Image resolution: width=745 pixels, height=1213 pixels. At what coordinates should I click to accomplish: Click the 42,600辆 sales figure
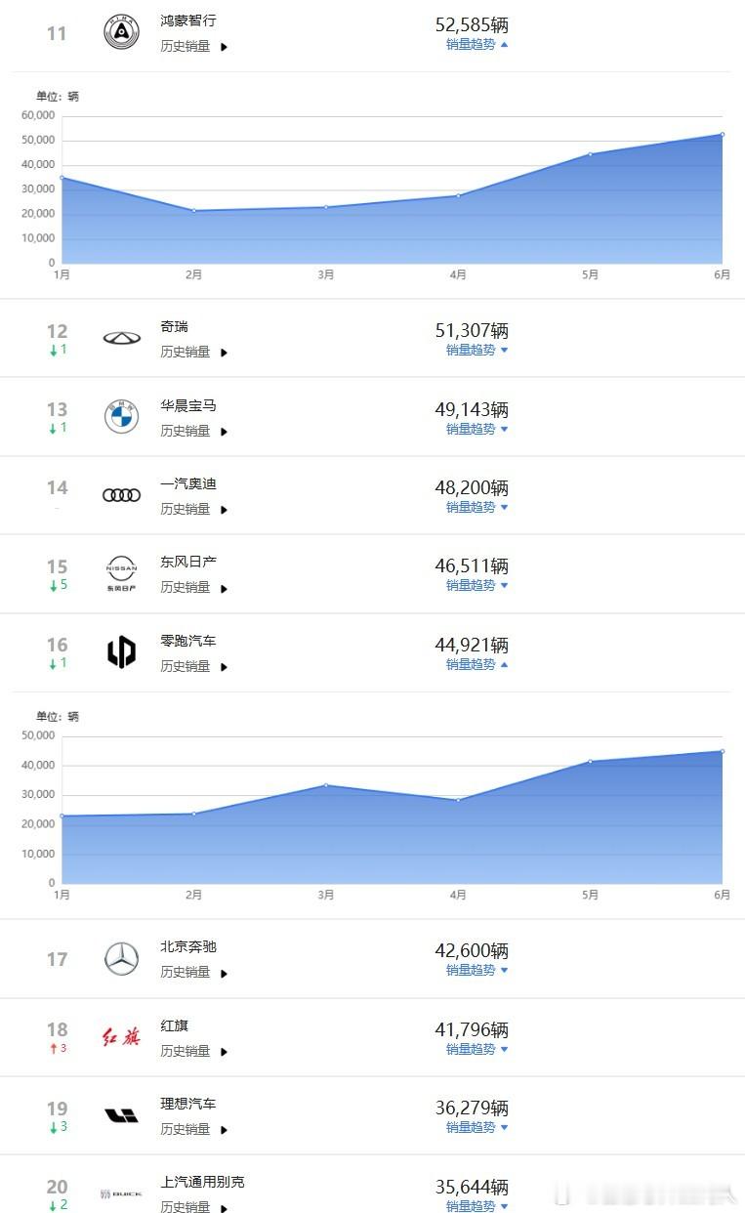[472, 950]
